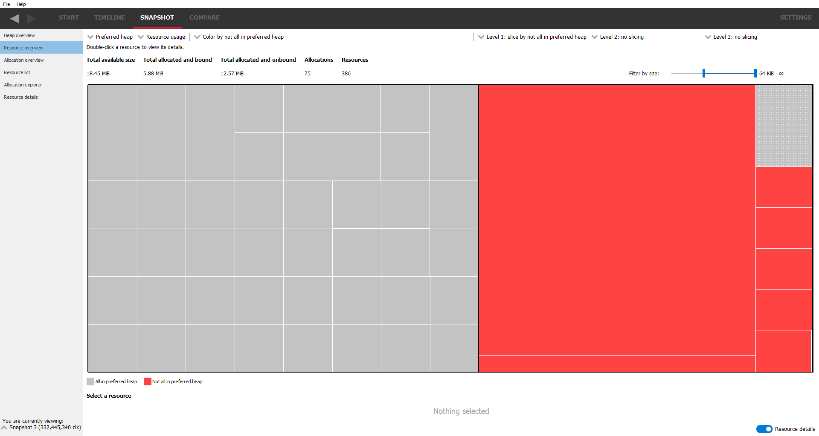819x436 pixels.
Task: Select the largest red resource block
Action: (617, 220)
